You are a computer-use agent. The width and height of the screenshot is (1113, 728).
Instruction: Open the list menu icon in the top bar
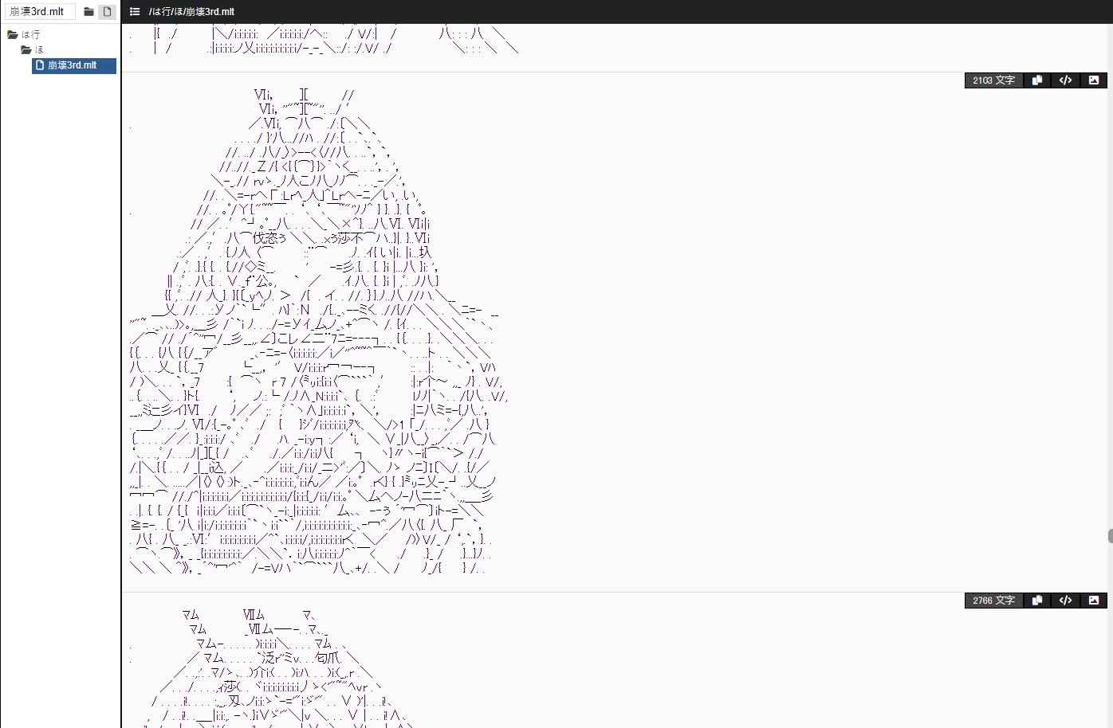pyautogui.click(x=135, y=12)
